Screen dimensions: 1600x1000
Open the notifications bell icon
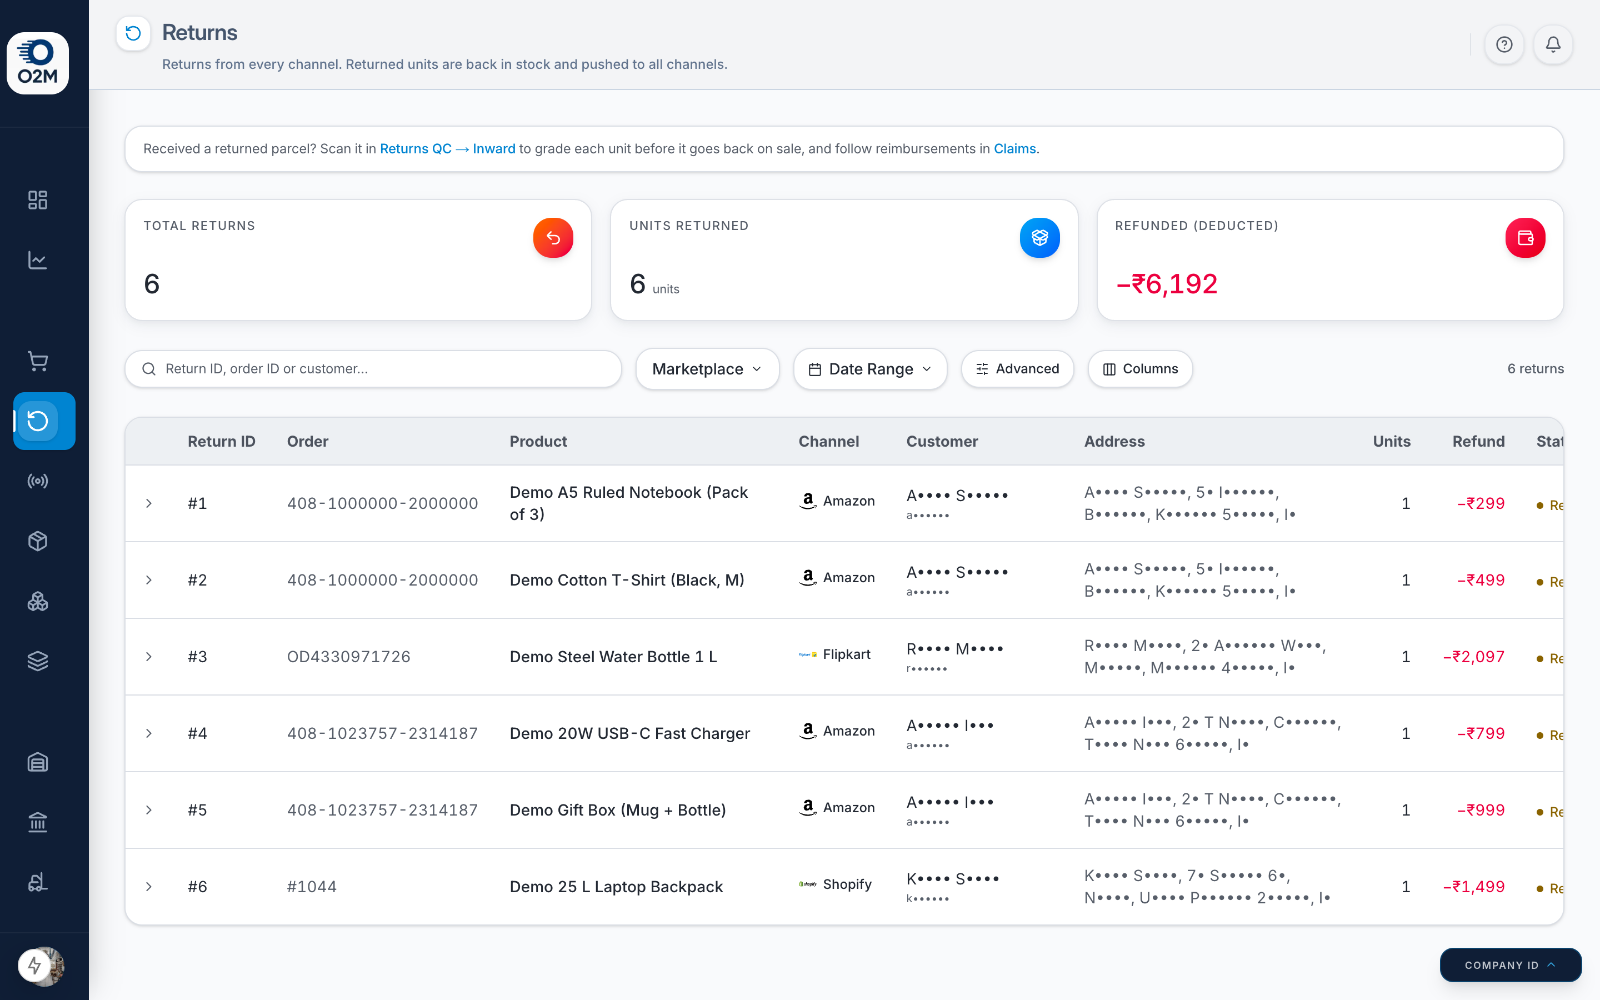click(x=1553, y=44)
